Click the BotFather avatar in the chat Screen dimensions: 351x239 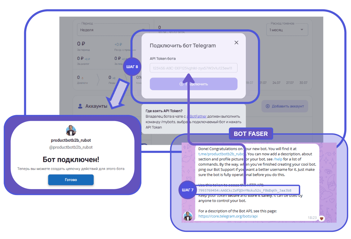tap(188, 216)
